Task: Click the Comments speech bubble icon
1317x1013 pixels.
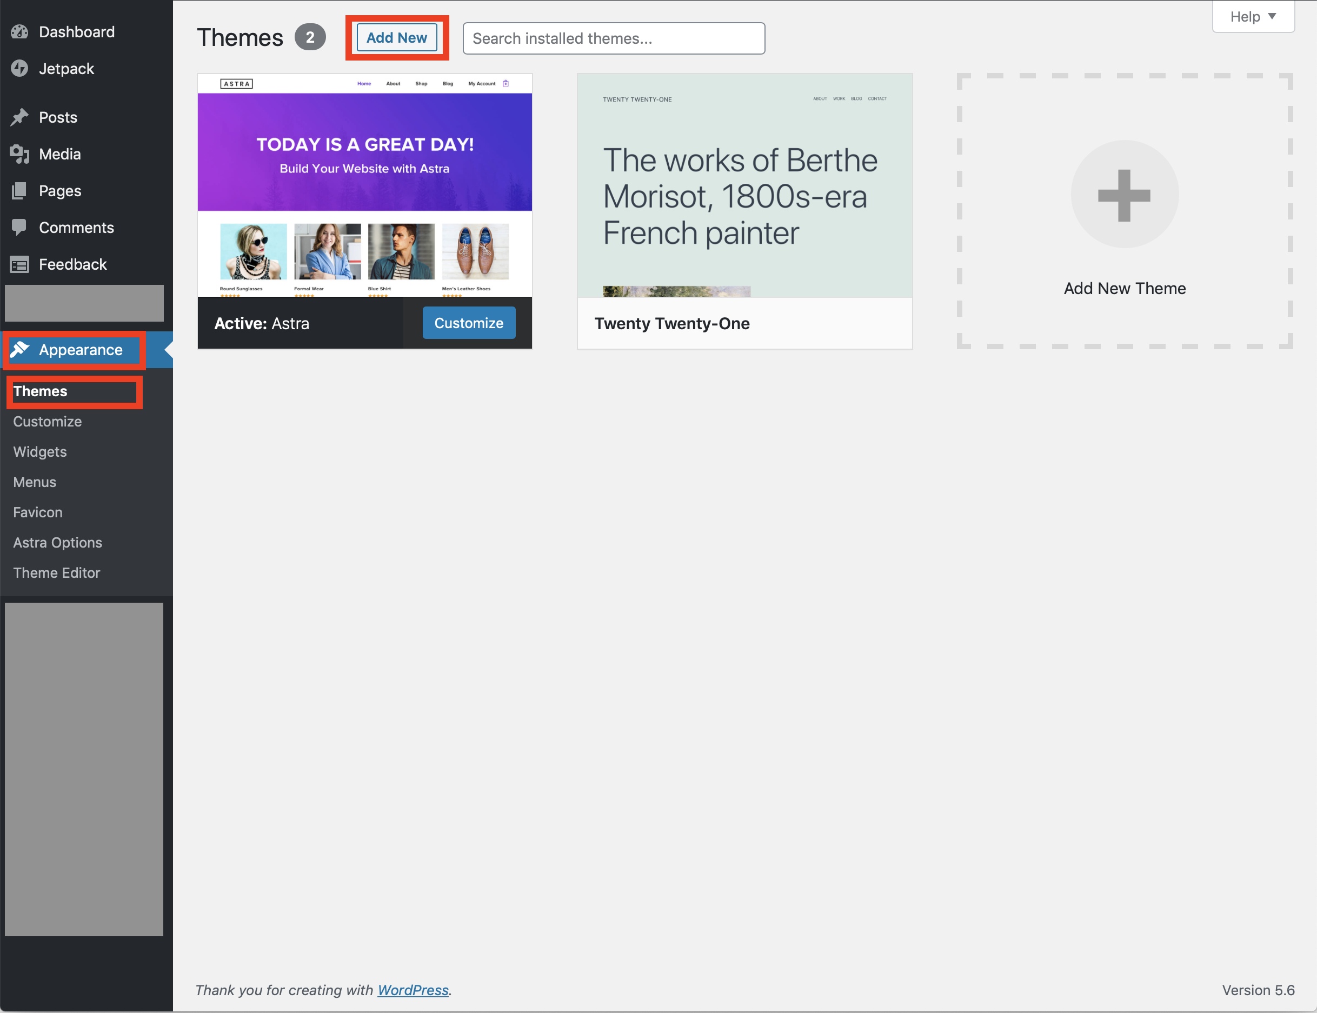Action: point(19,228)
